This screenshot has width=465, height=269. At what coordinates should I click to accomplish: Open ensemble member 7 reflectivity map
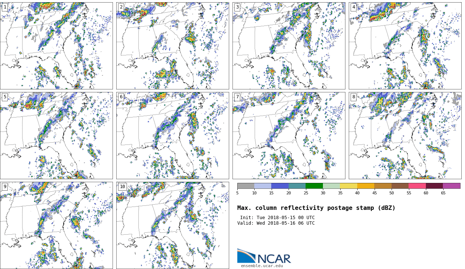click(x=289, y=136)
